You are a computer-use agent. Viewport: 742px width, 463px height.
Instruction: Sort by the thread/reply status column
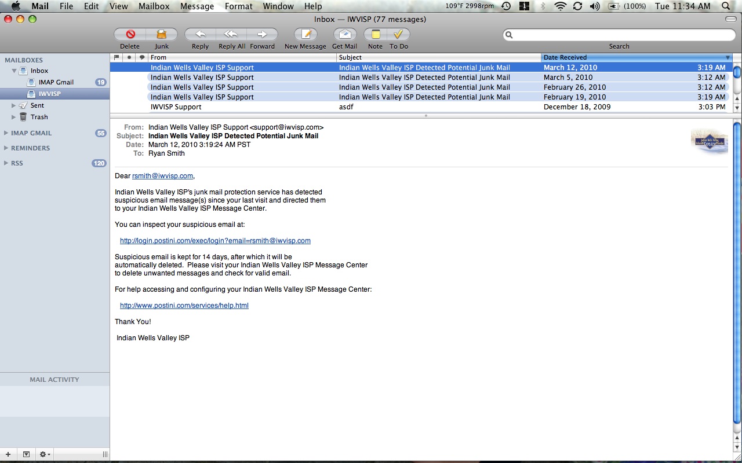pos(142,57)
